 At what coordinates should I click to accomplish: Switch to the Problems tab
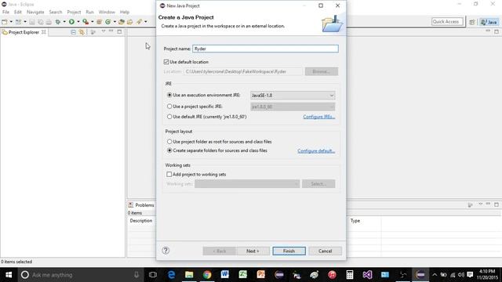point(141,205)
